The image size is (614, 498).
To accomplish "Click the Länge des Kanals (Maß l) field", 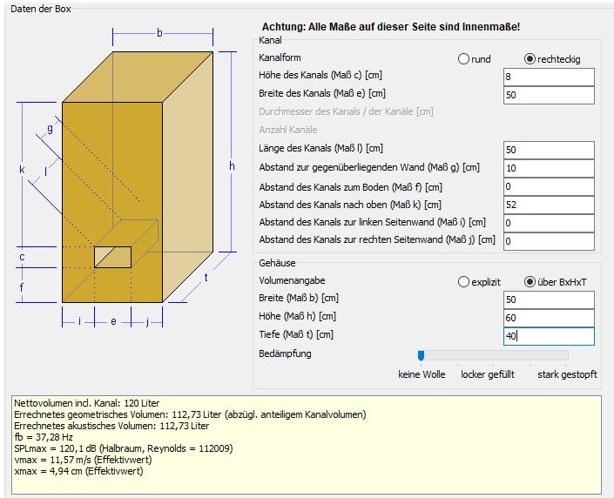I will point(549,150).
